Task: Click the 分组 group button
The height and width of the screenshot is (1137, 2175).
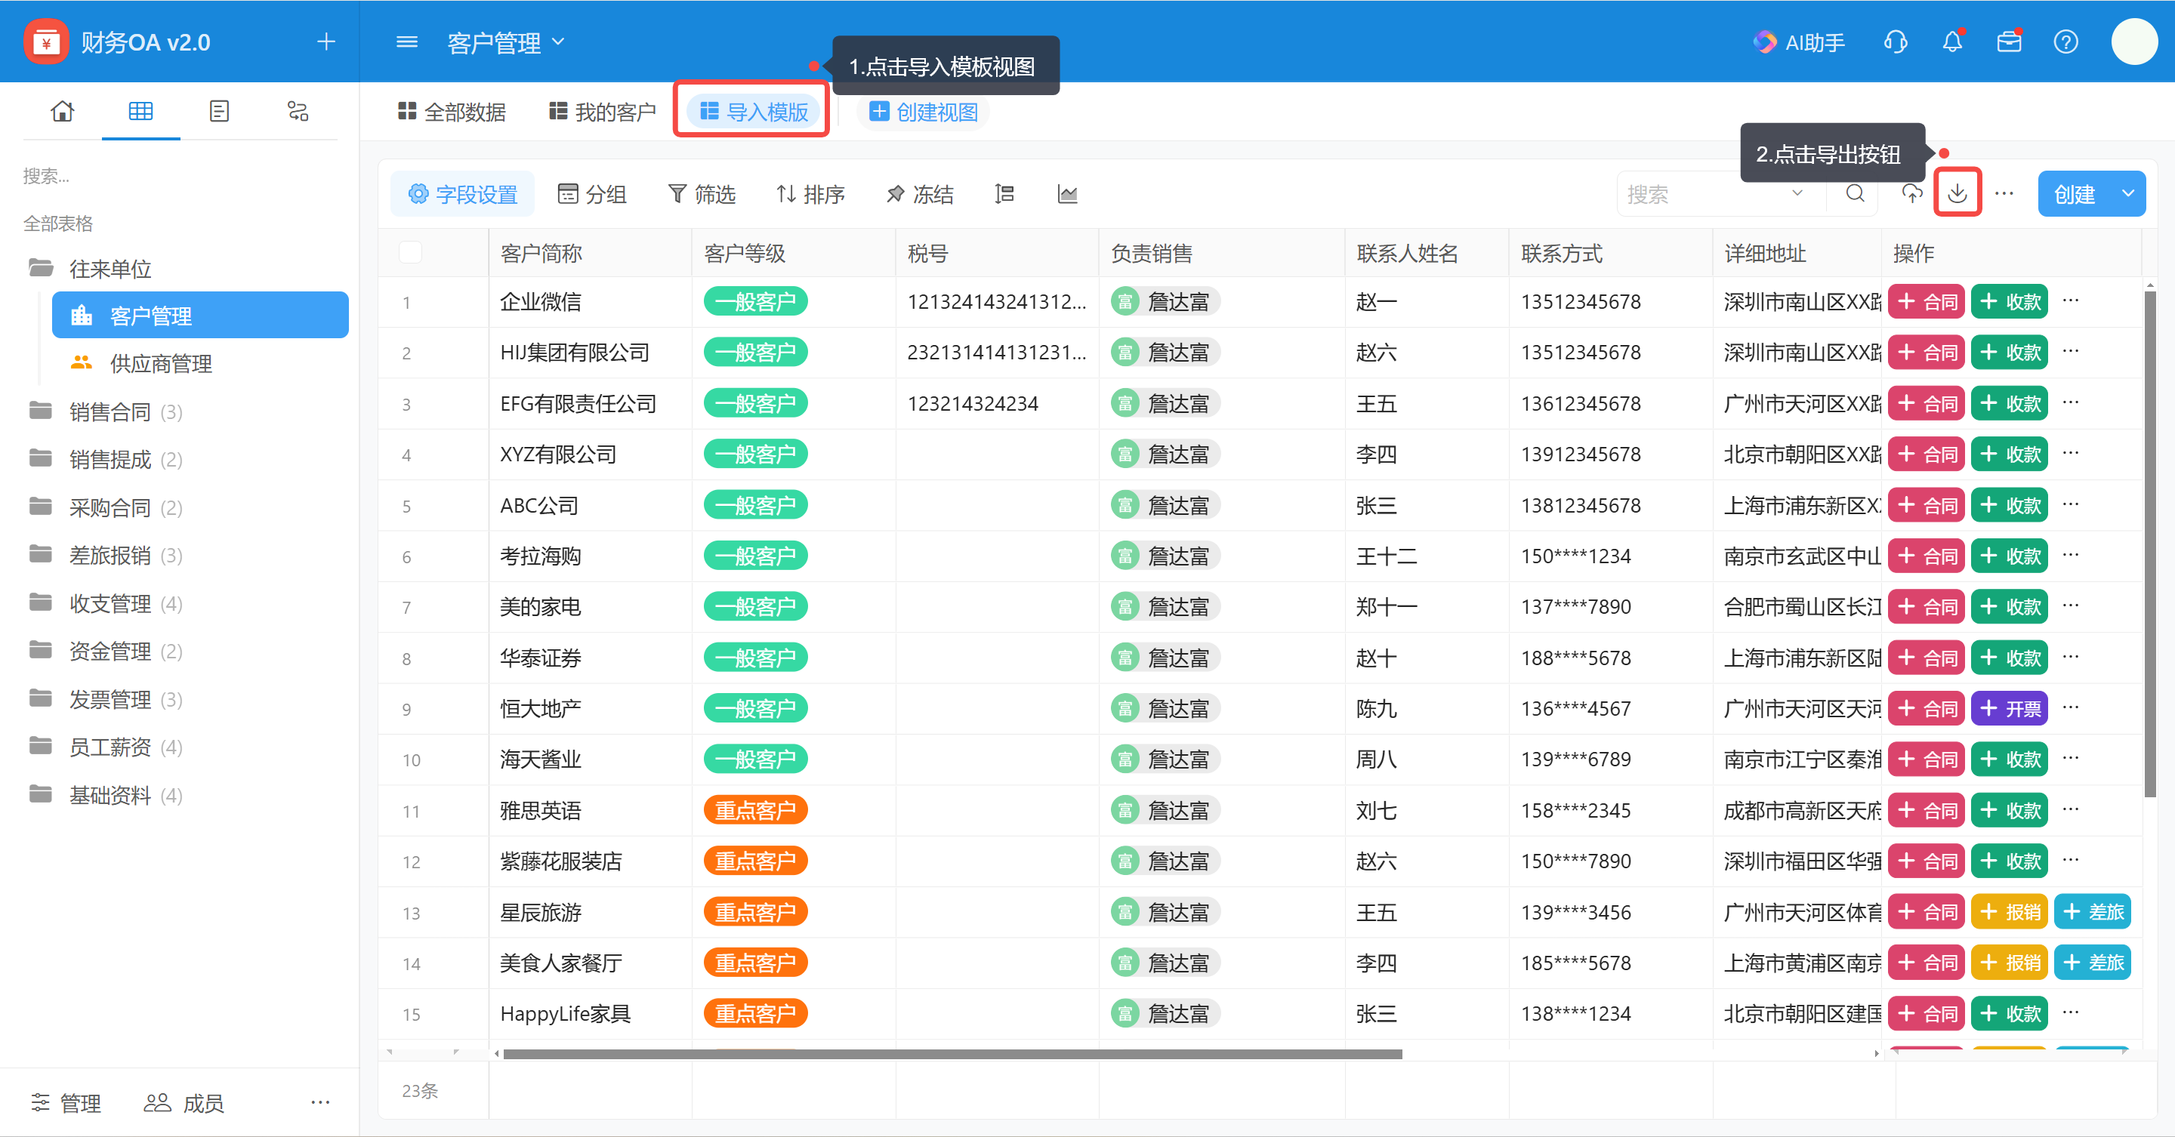Action: click(x=592, y=194)
